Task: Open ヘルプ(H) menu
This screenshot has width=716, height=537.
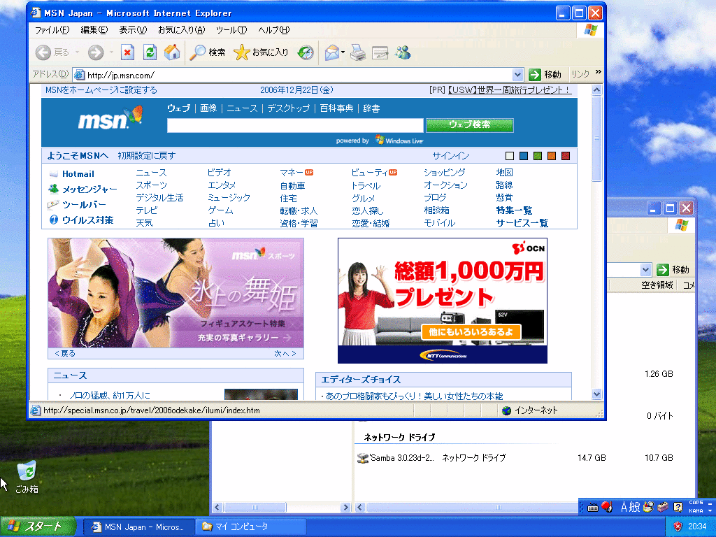Action: [273, 29]
